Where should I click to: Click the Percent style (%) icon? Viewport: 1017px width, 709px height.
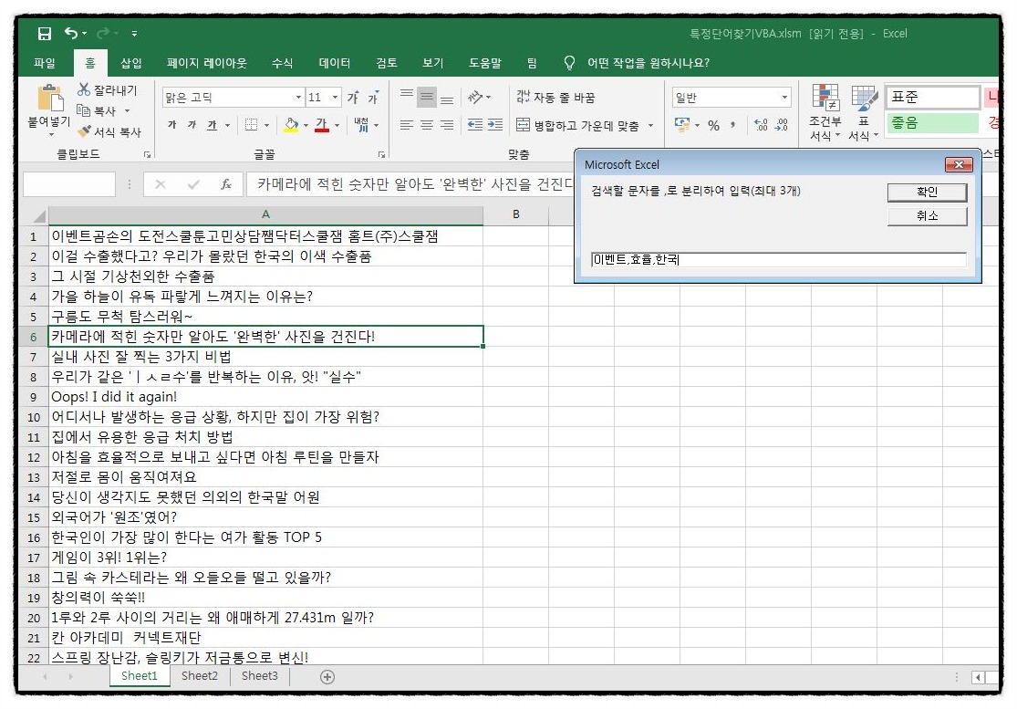coord(713,125)
